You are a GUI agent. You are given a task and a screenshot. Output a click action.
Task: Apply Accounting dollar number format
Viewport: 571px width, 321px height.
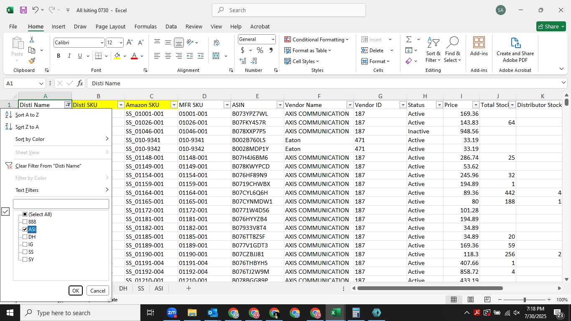(x=242, y=50)
